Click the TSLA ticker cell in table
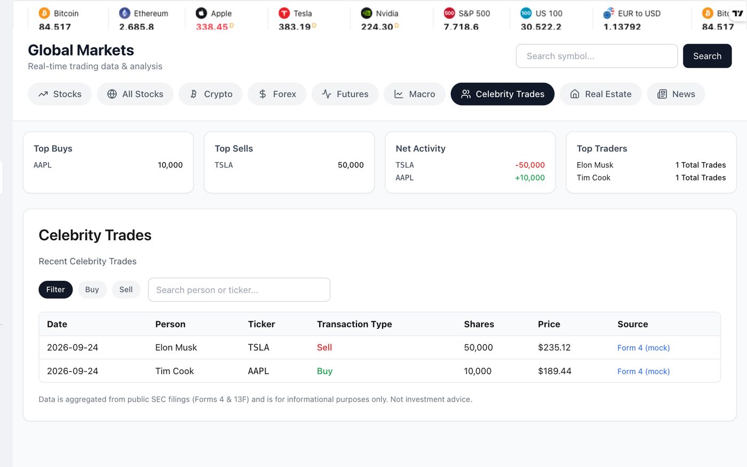Image resolution: width=747 pixels, height=467 pixels. (x=259, y=347)
